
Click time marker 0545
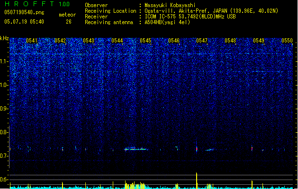click(x=145, y=41)
